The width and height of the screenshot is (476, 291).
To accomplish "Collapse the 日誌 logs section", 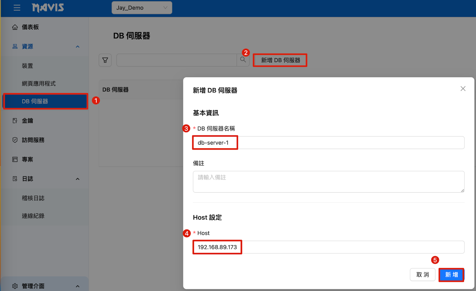I will click(x=78, y=179).
